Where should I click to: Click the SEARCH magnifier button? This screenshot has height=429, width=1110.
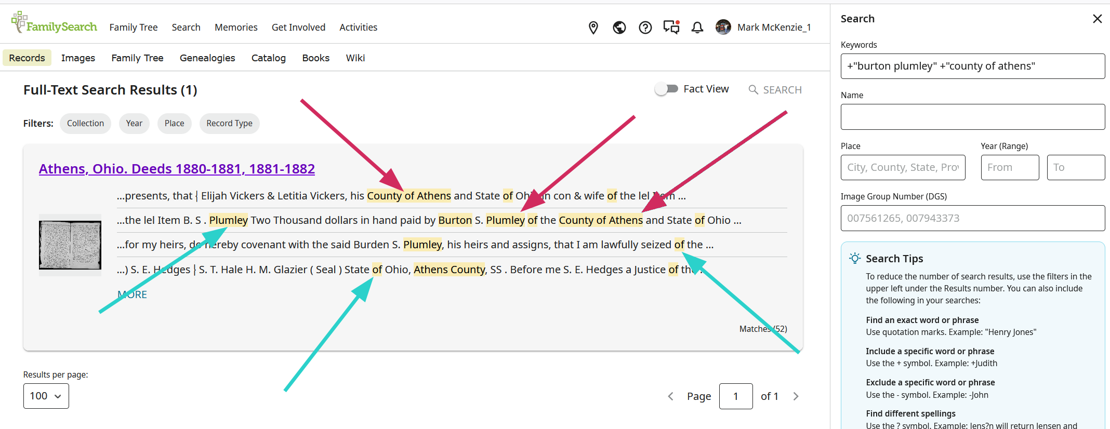click(x=775, y=90)
